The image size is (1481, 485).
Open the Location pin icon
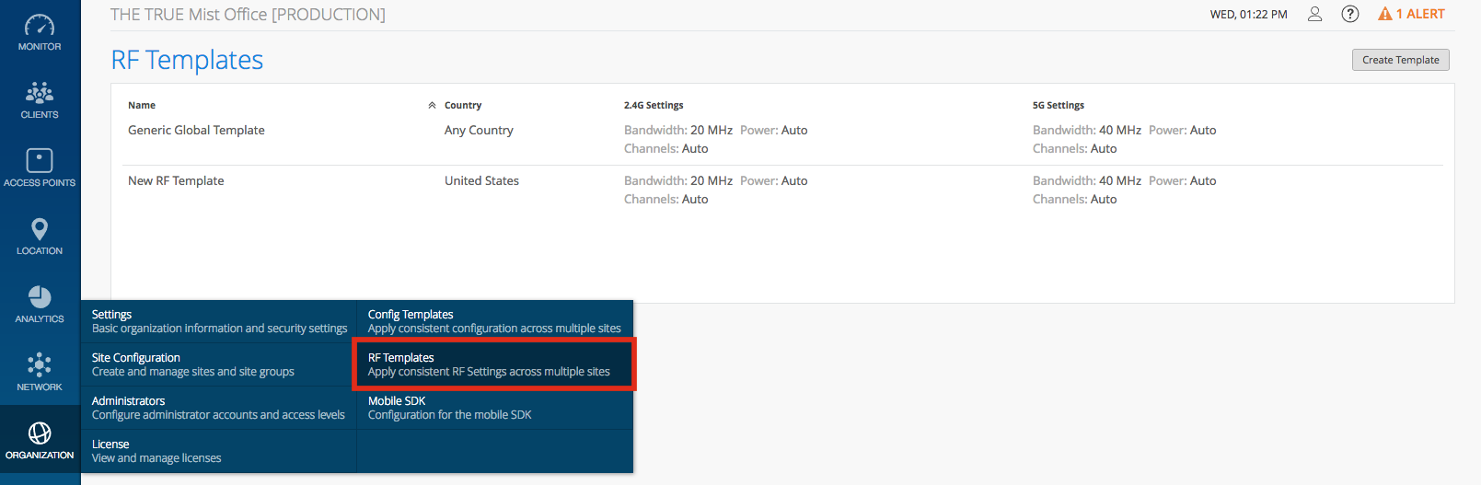[40, 229]
